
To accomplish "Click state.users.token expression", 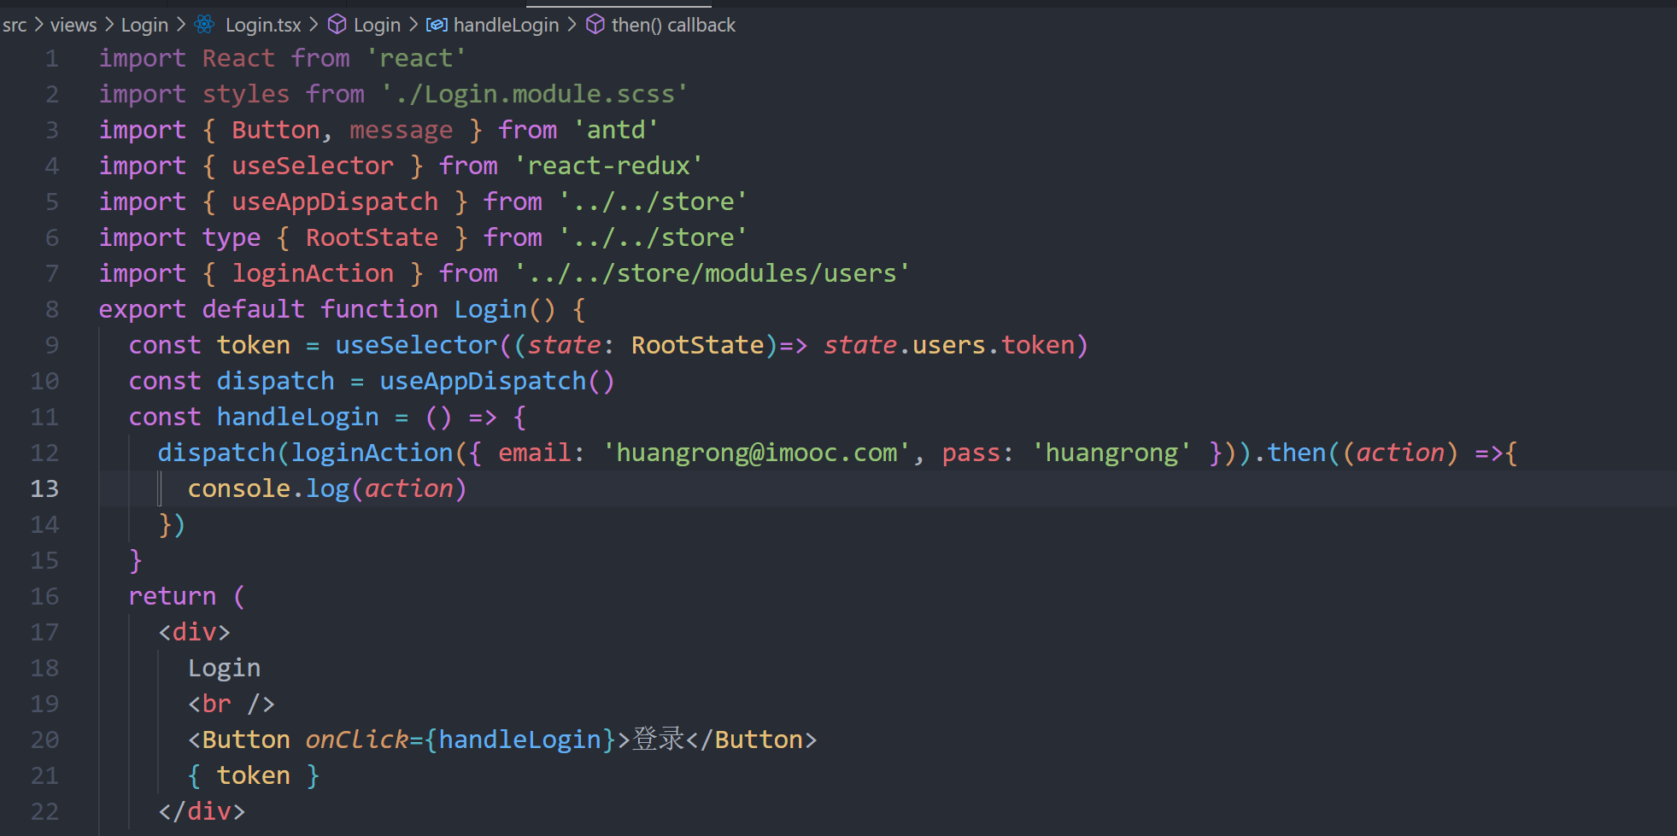I will click(x=949, y=345).
